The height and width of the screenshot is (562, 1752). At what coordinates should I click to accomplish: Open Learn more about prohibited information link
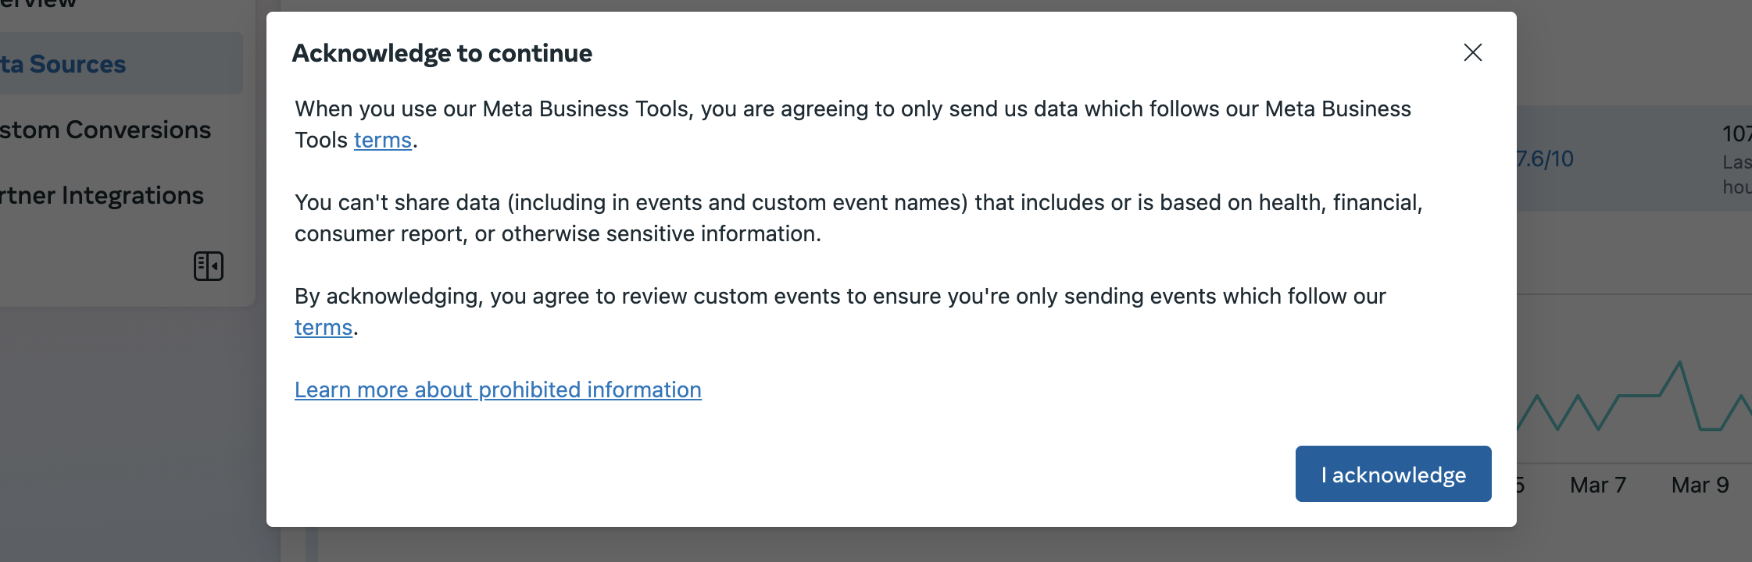[x=498, y=389]
